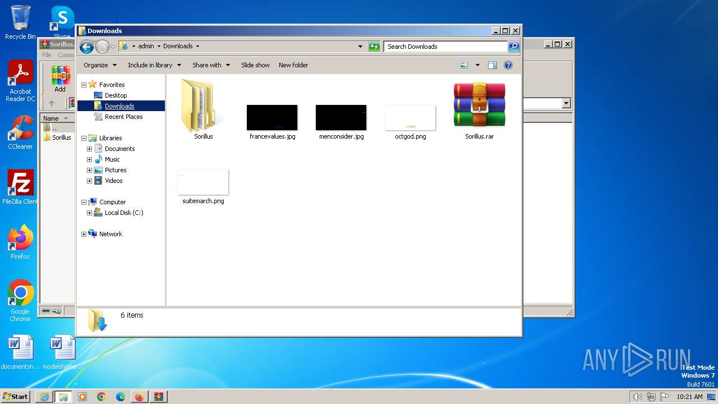Open the File menu in WinRAR window
718x404 pixels.
pos(47,55)
